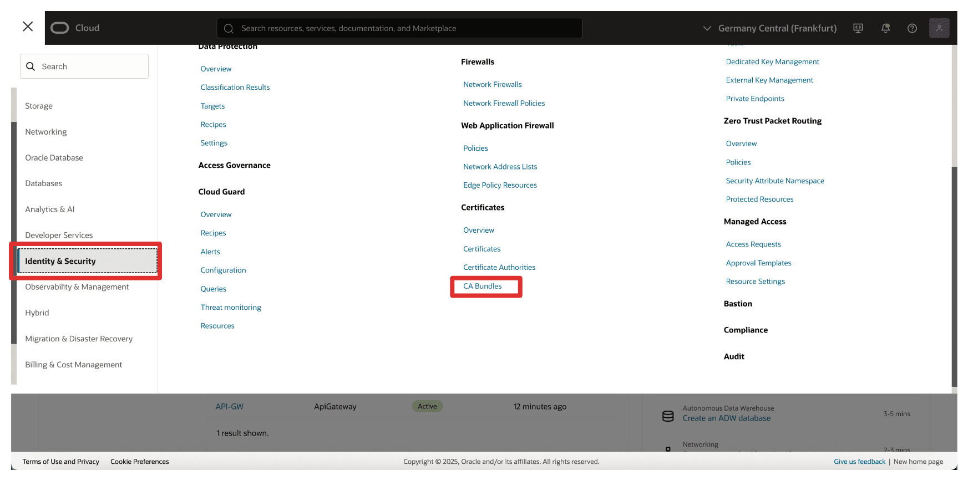Open Classification Results link
The image size is (968, 481).
click(235, 88)
